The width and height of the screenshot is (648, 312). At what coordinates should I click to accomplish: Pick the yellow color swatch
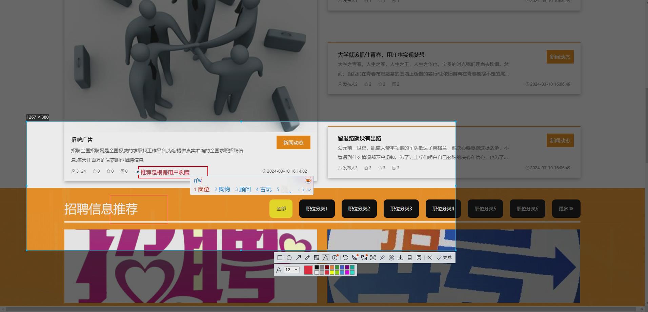pyautogui.click(x=332, y=272)
